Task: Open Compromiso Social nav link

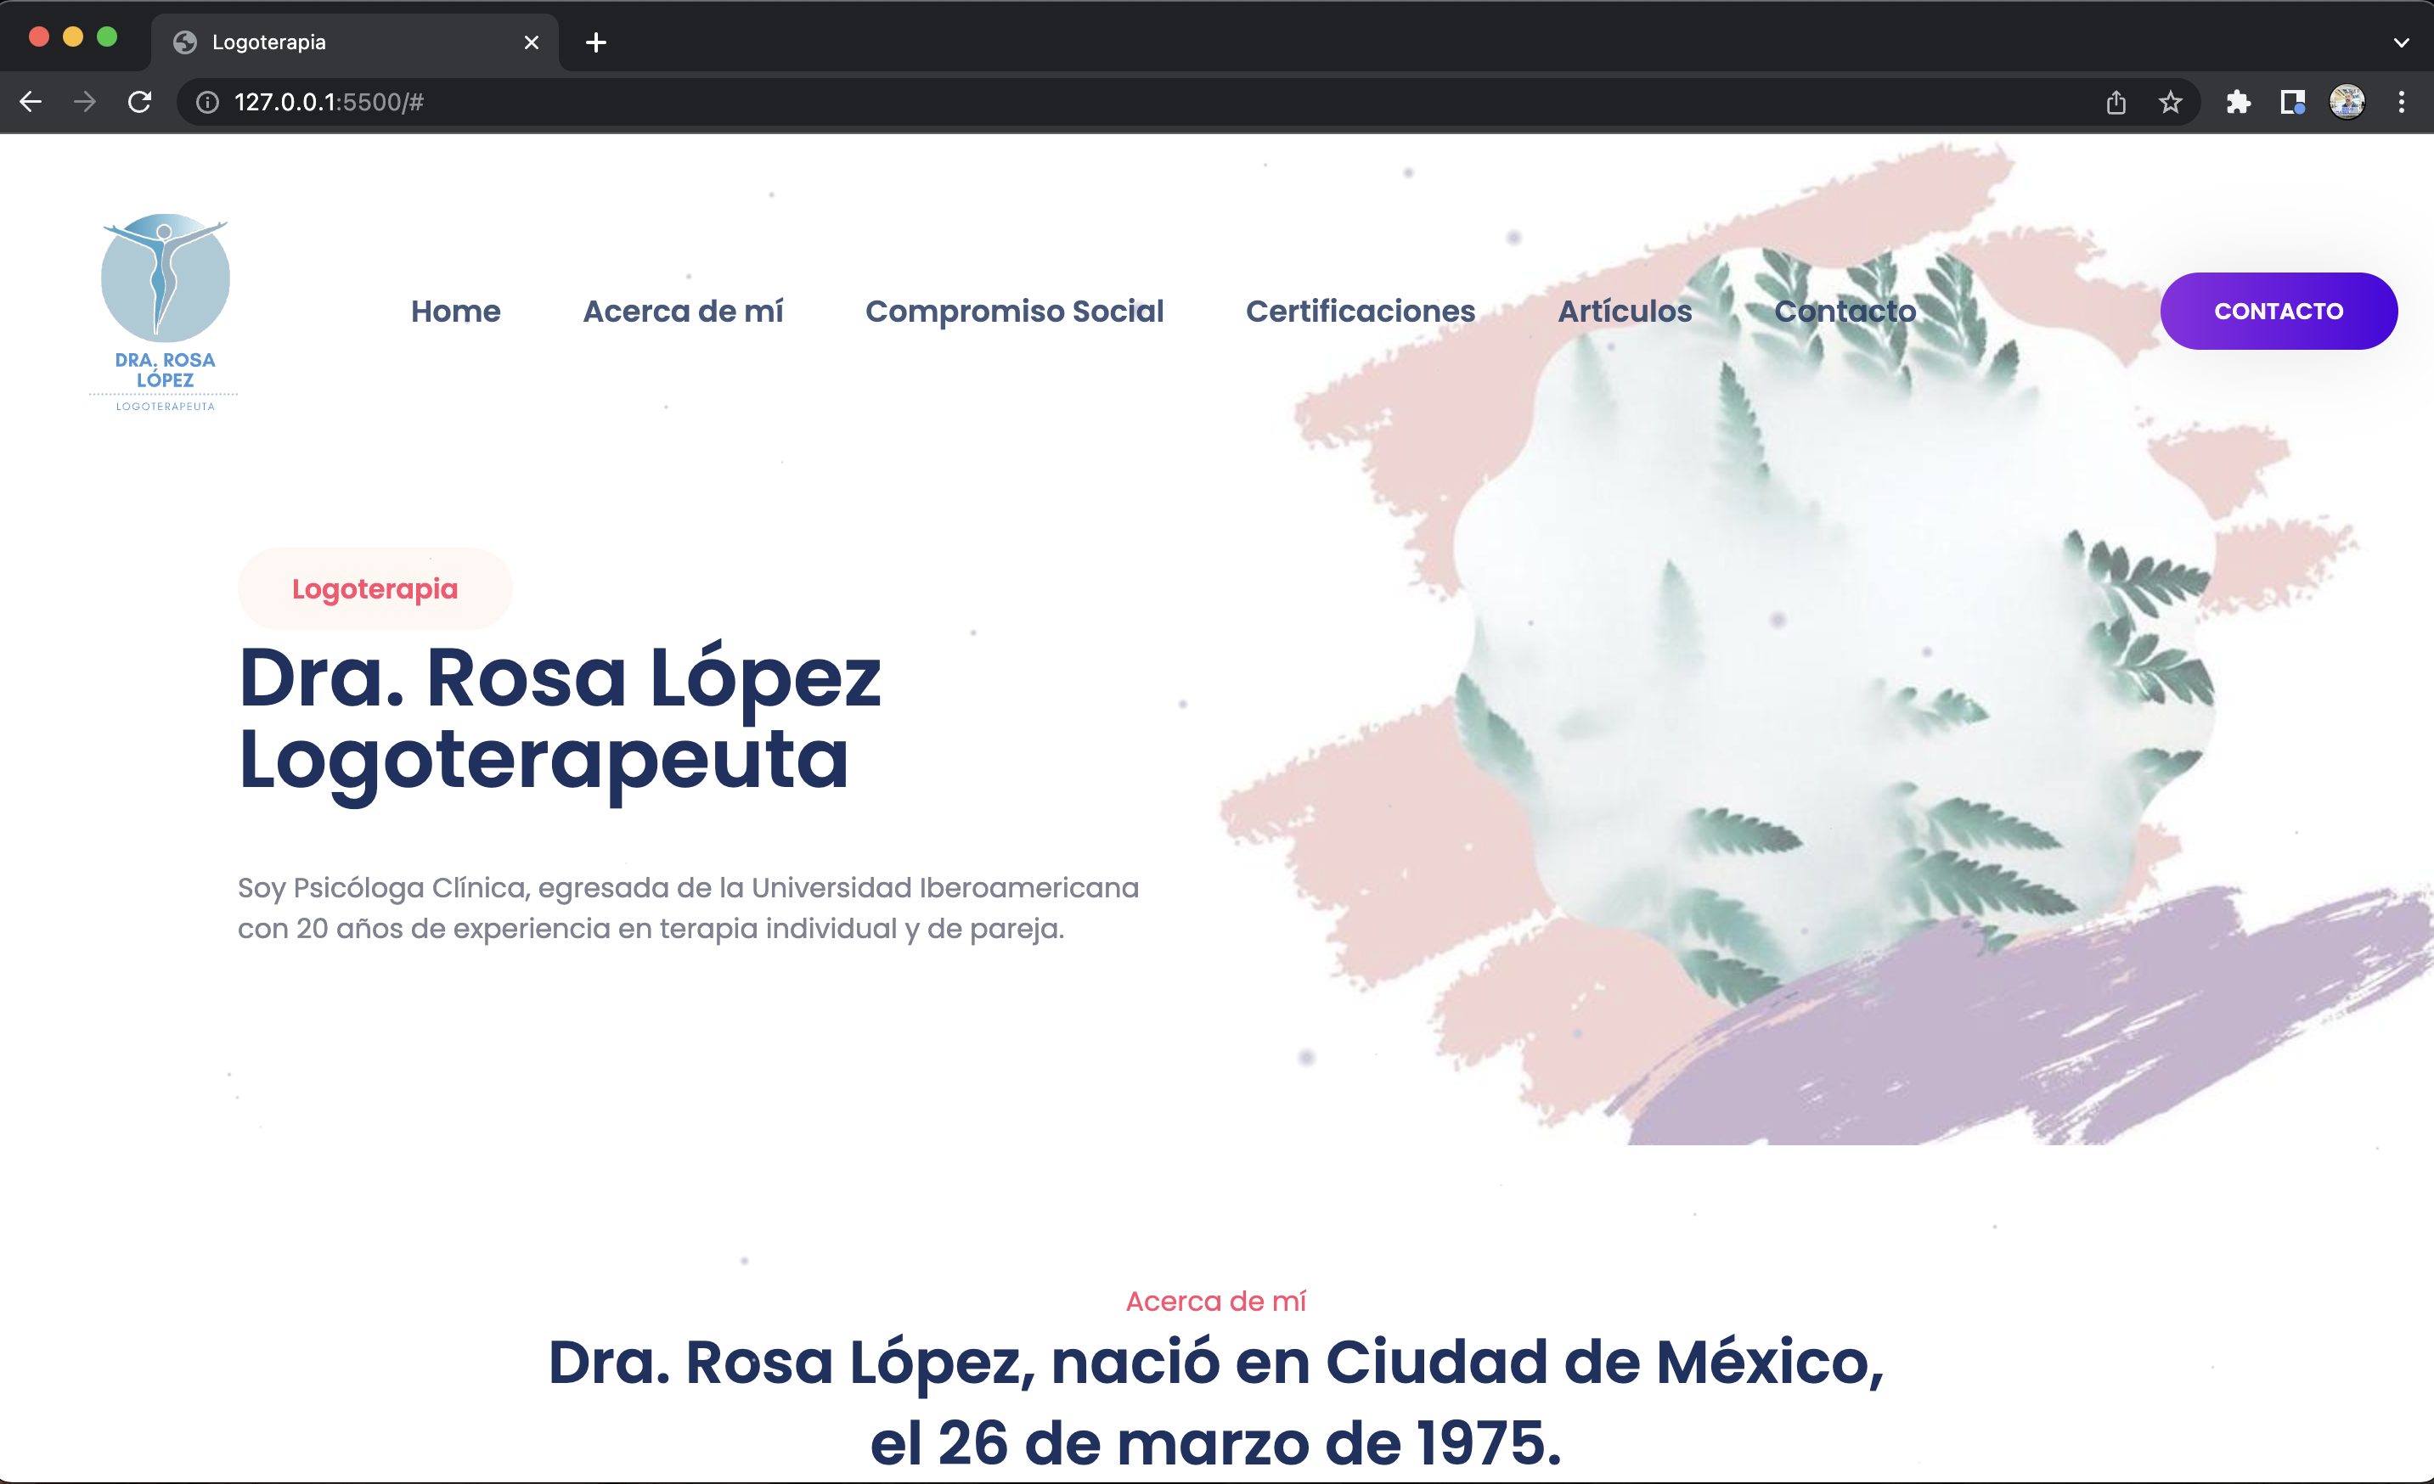Action: (x=1013, y=311)
